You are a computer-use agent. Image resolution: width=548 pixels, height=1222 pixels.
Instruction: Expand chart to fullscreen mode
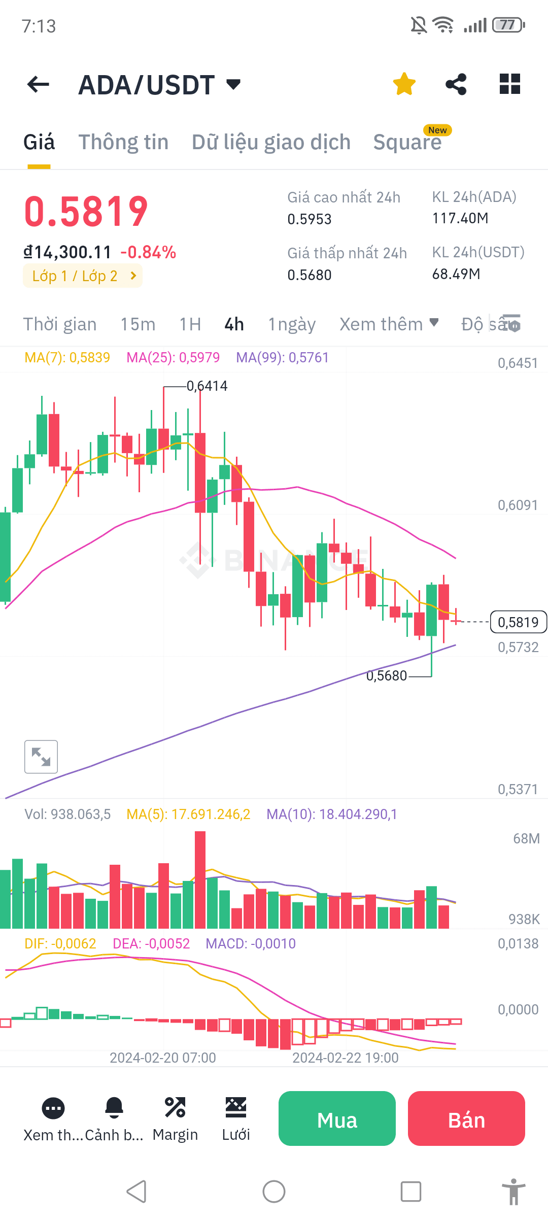(x=41, y=757)
